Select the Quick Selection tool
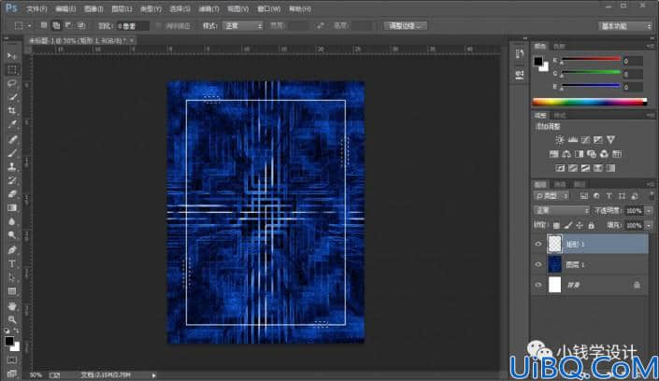The height and width of the screenshot is (381, 659). tap(12, 97)
